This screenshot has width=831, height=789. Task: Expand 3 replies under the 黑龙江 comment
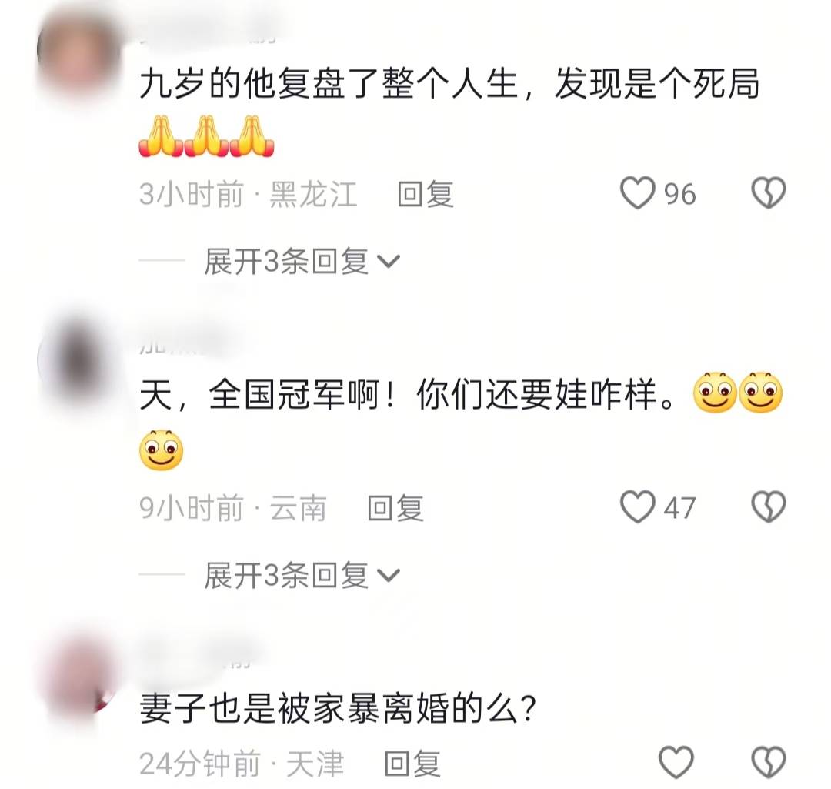302,262
